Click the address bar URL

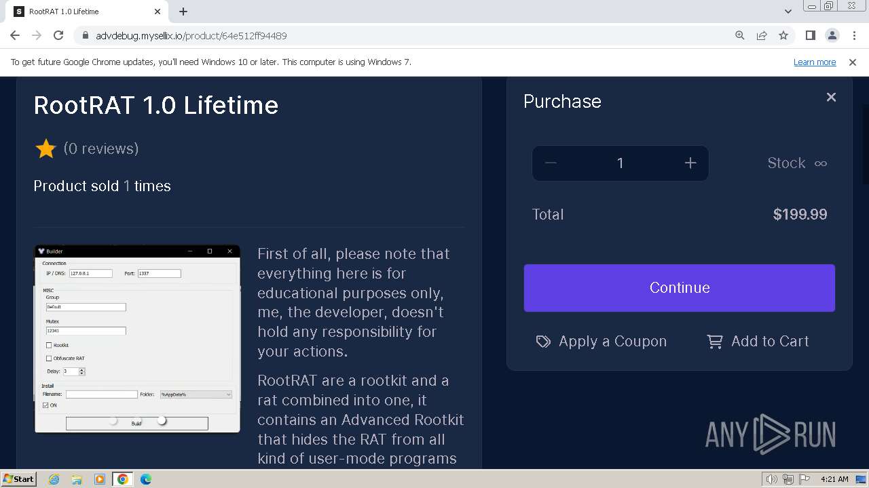[x=191, y=35]
